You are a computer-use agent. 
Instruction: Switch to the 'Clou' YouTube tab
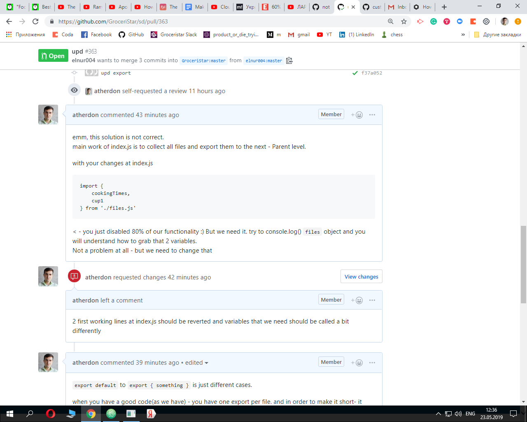(x=220, y=7)
